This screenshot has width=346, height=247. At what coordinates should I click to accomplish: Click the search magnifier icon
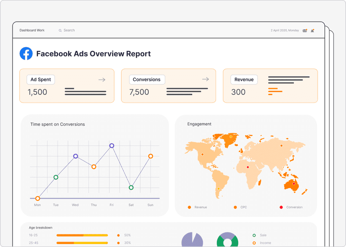point(61,30)
